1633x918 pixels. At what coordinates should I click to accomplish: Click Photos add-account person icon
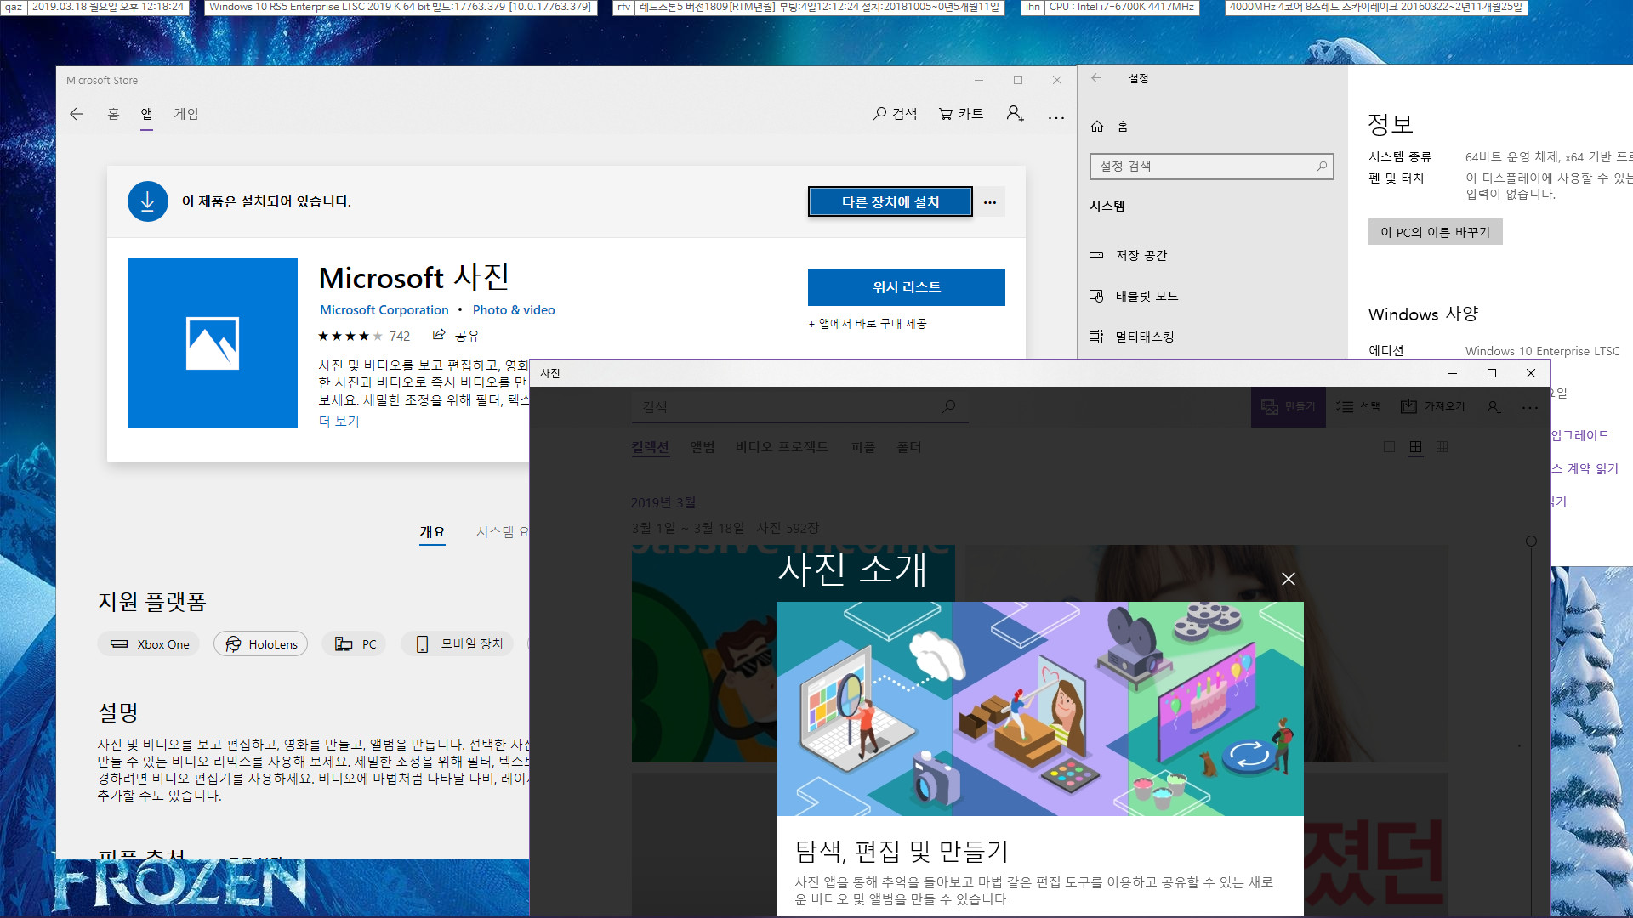tap(1494, 408)
